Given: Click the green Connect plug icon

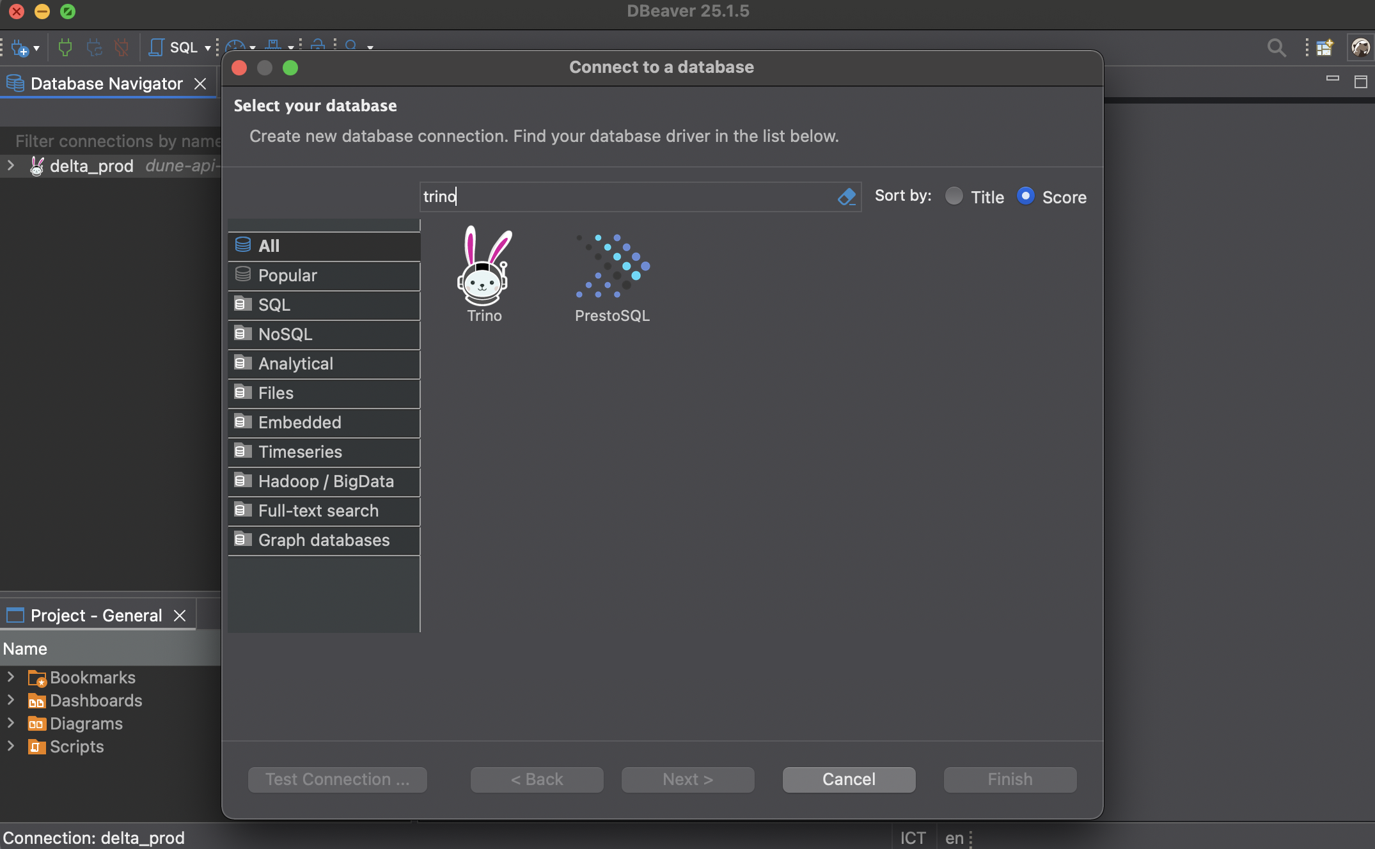Looking at the screenshot, I should click(64, 47).
